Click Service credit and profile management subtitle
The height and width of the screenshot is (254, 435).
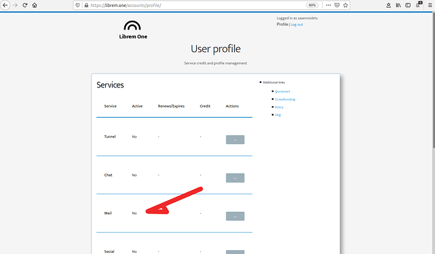(x=216, y=63)
